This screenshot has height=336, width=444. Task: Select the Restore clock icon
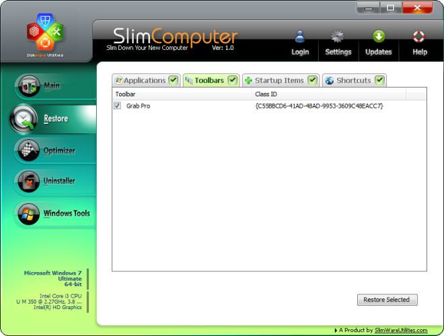[x=24, y=119]
